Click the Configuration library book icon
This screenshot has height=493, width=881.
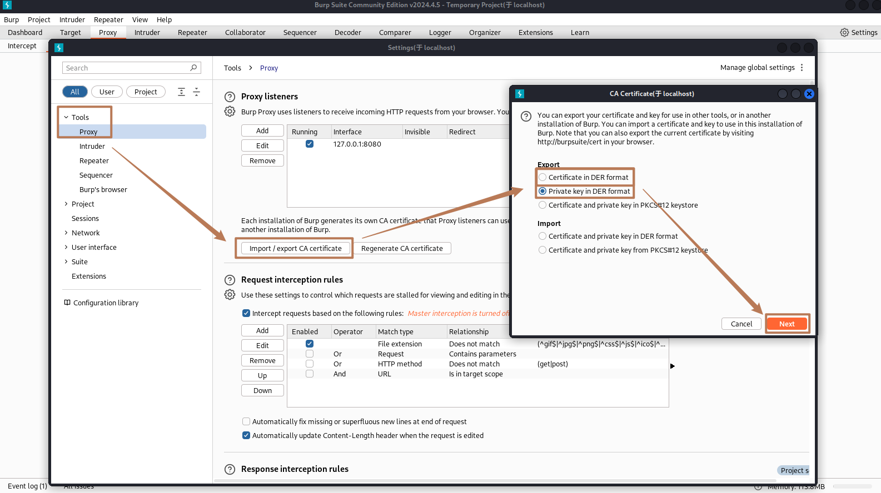point(67,303)
